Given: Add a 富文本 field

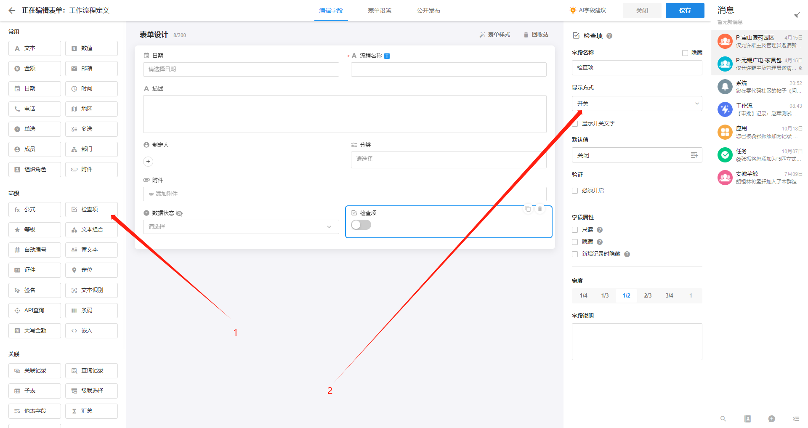Looking at the screenshot, I should 91,250.
